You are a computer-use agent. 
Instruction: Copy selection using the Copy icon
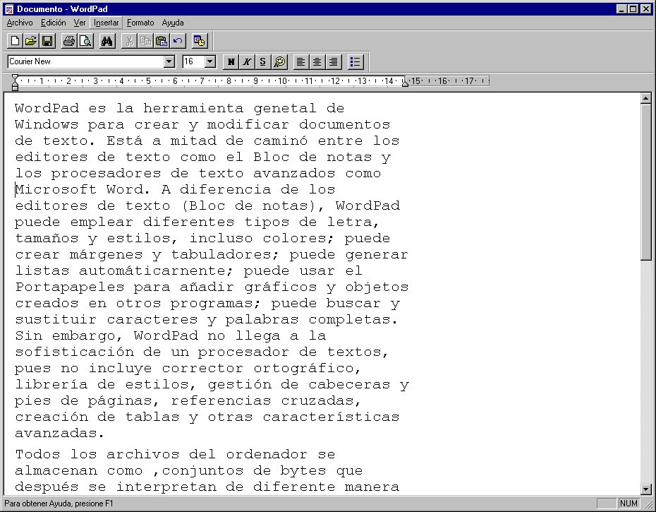[145, 41]
